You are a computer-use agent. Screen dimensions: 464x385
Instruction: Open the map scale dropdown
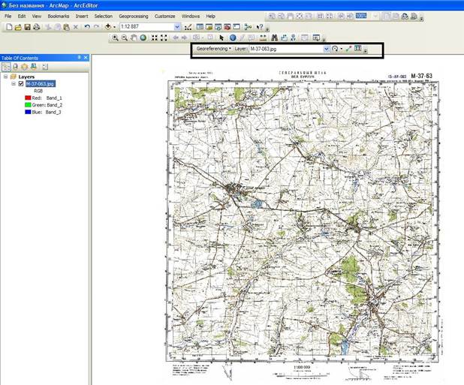click(177, 27)
